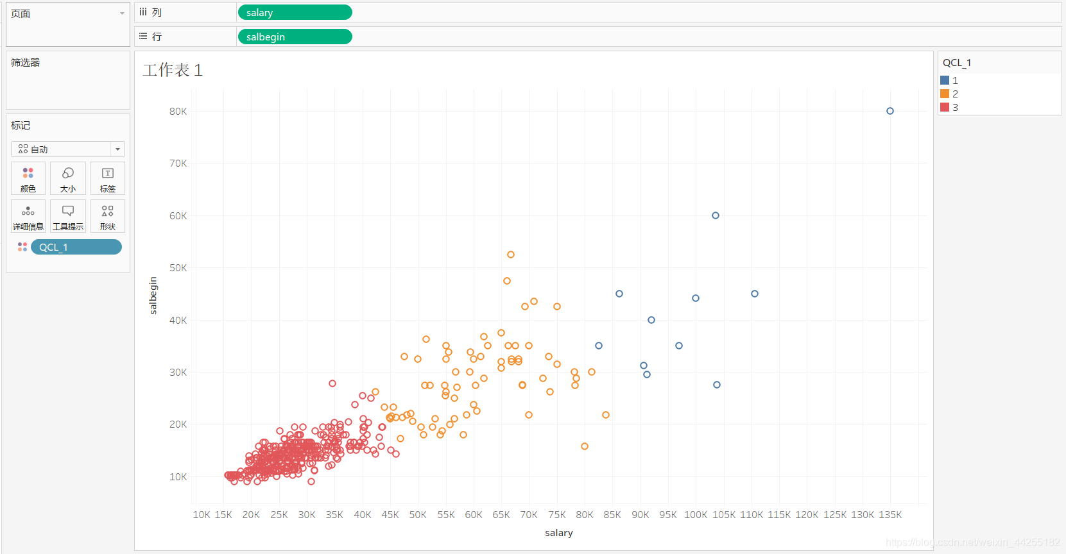Screen dimensions: 1066x554
Task: Expand the Pages (页面) shelf dropdown arrow
Action: click(x=122, y=13)
